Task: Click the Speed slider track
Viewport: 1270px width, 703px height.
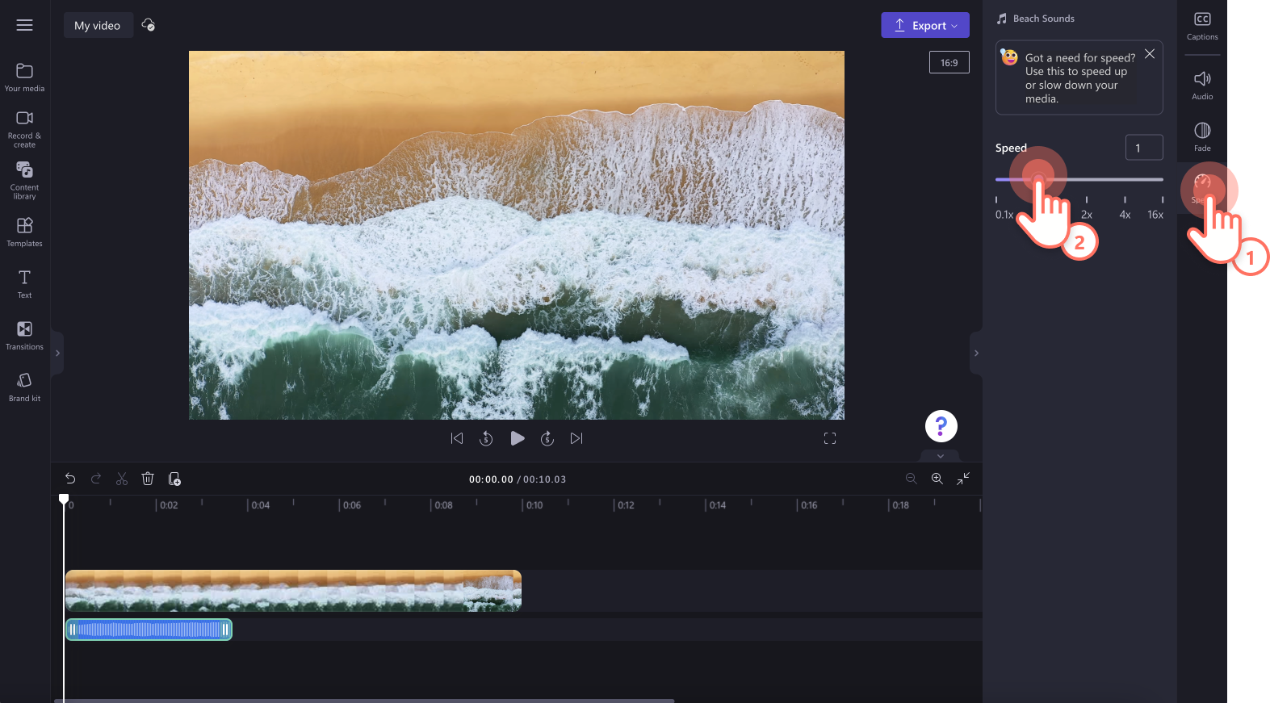Action: click(x=1079, y=179)
